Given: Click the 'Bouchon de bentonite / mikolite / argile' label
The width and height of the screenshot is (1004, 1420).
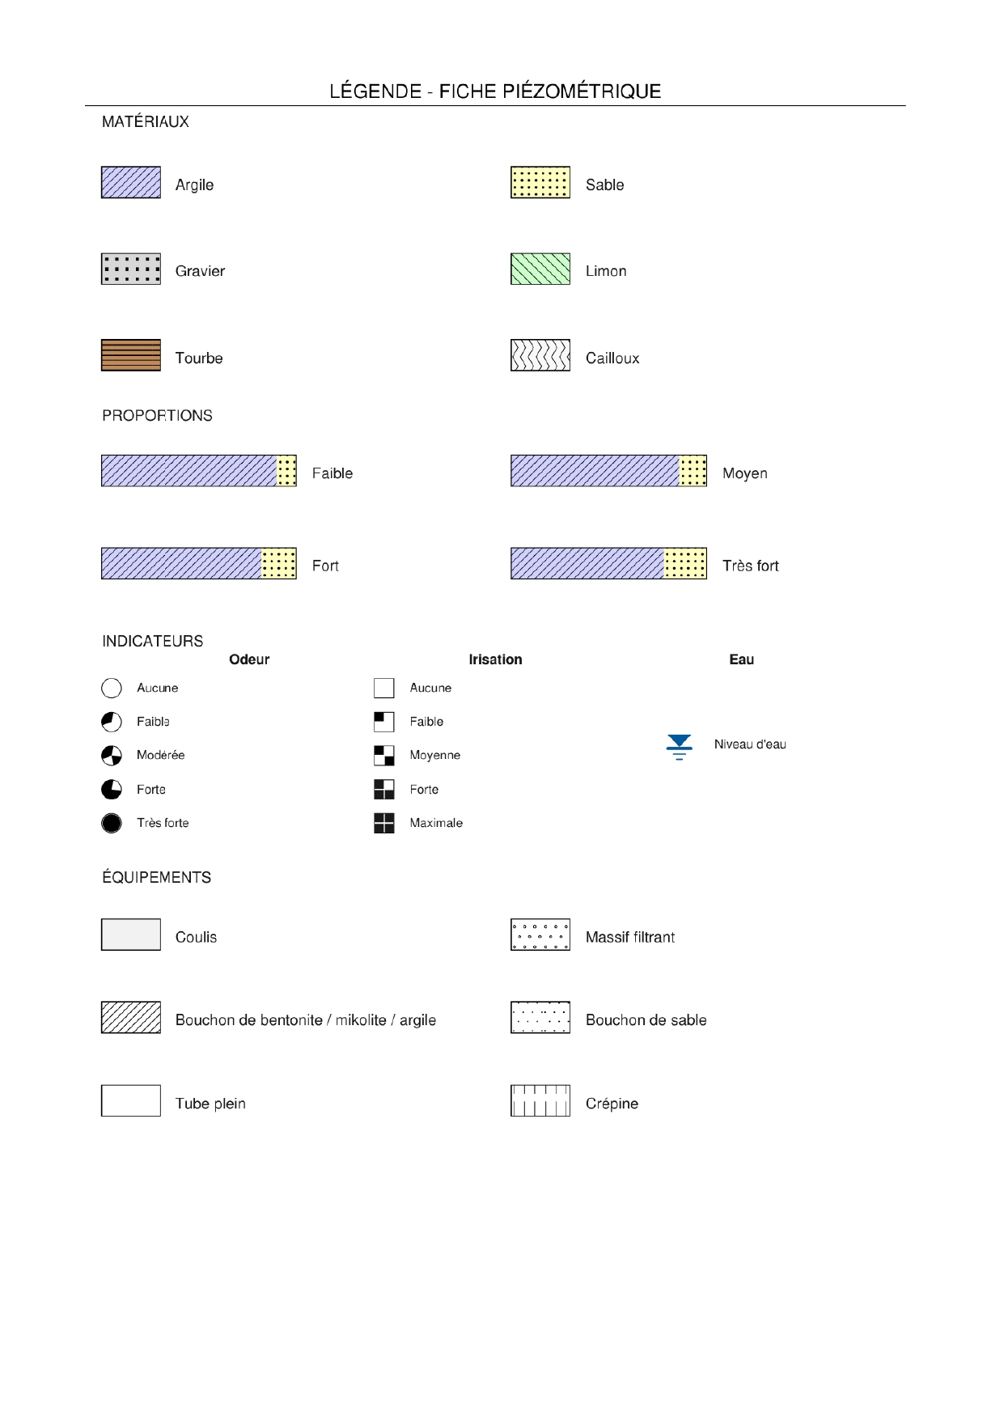Looking at the screenshot, I should tap(306, 1020).
